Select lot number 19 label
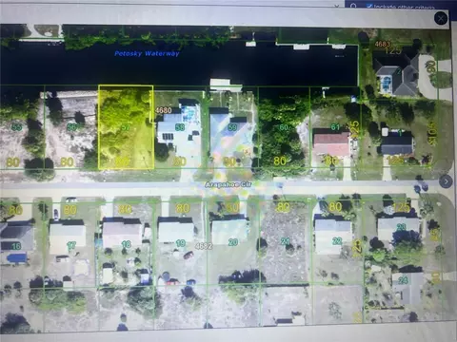Image resolution: width=457 pixels, height=342 pixels. [x=181, y=243]
